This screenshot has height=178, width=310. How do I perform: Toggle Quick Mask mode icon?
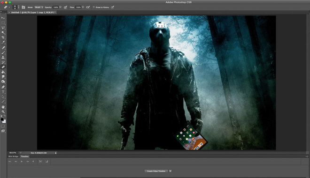click(3, 126)
